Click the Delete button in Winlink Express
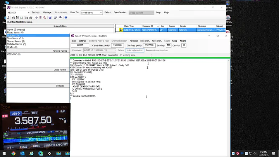Viewport: 279px width, 157px height. (x=107, y=12)
